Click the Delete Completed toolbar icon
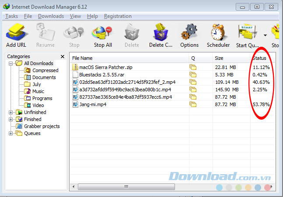Viewport: 283px width, 197px height. point(161,32)
